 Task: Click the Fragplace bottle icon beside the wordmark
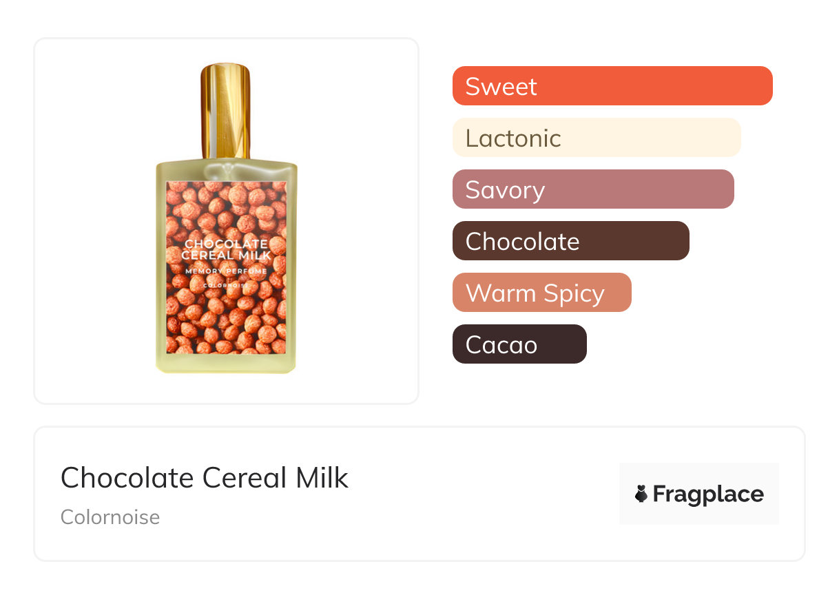coord(641,494)
